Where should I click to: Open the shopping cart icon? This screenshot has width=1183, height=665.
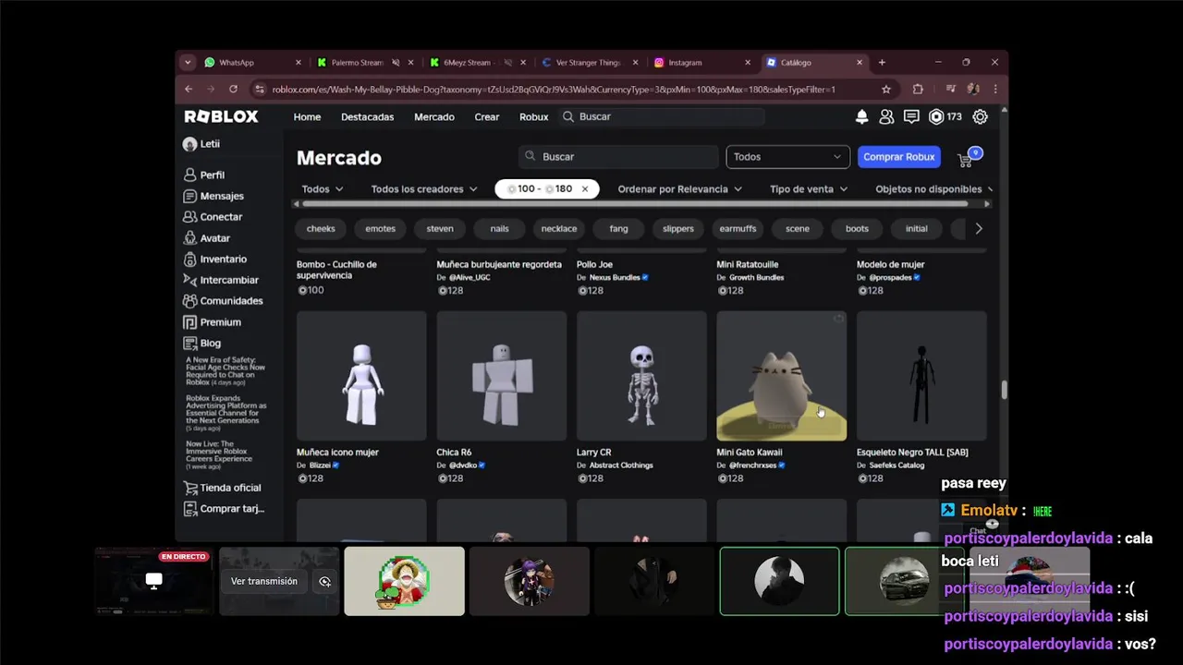pyautogui.click(x=966, y=159)
